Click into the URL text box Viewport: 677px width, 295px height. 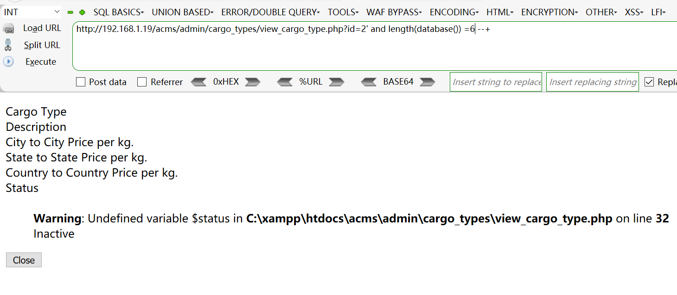tap(375, 46)
